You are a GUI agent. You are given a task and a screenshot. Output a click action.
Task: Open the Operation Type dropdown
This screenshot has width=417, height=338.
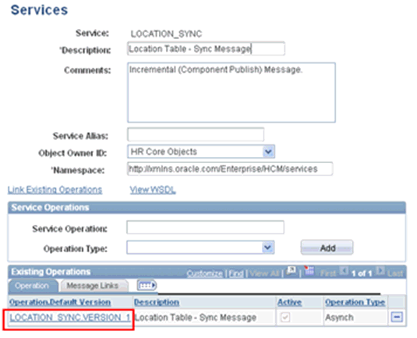[x=268, y=247]
